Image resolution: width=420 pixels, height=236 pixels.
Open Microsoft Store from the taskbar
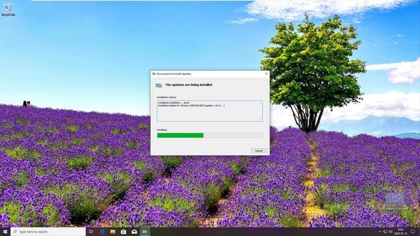coord(123,231)
